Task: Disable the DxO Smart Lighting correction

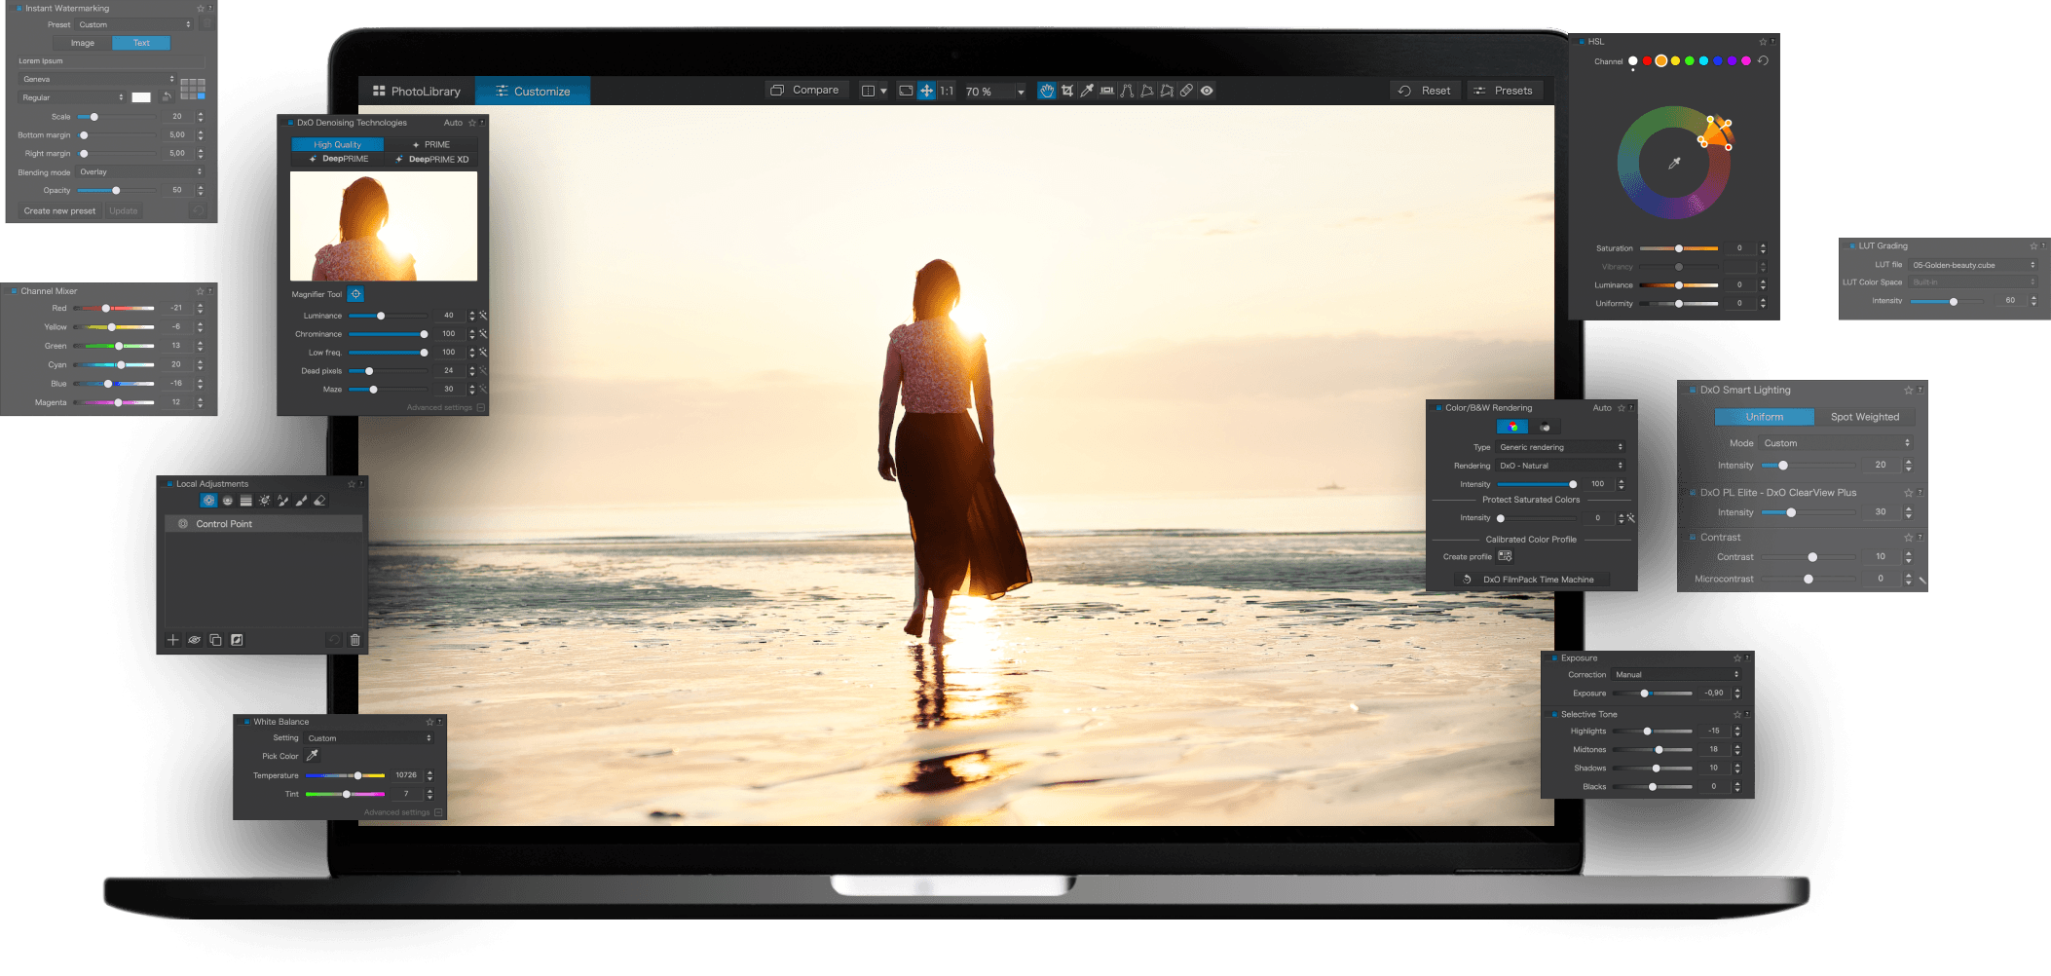Action: point(1693,390)
